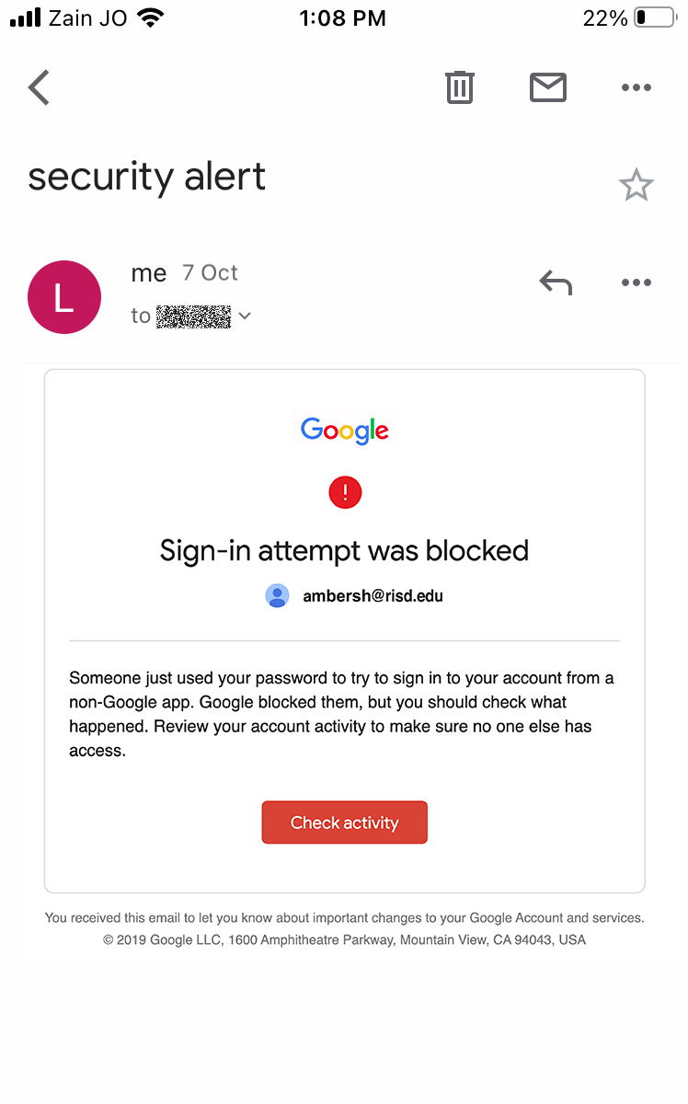Tap the battery indicator in status bar

654,17
